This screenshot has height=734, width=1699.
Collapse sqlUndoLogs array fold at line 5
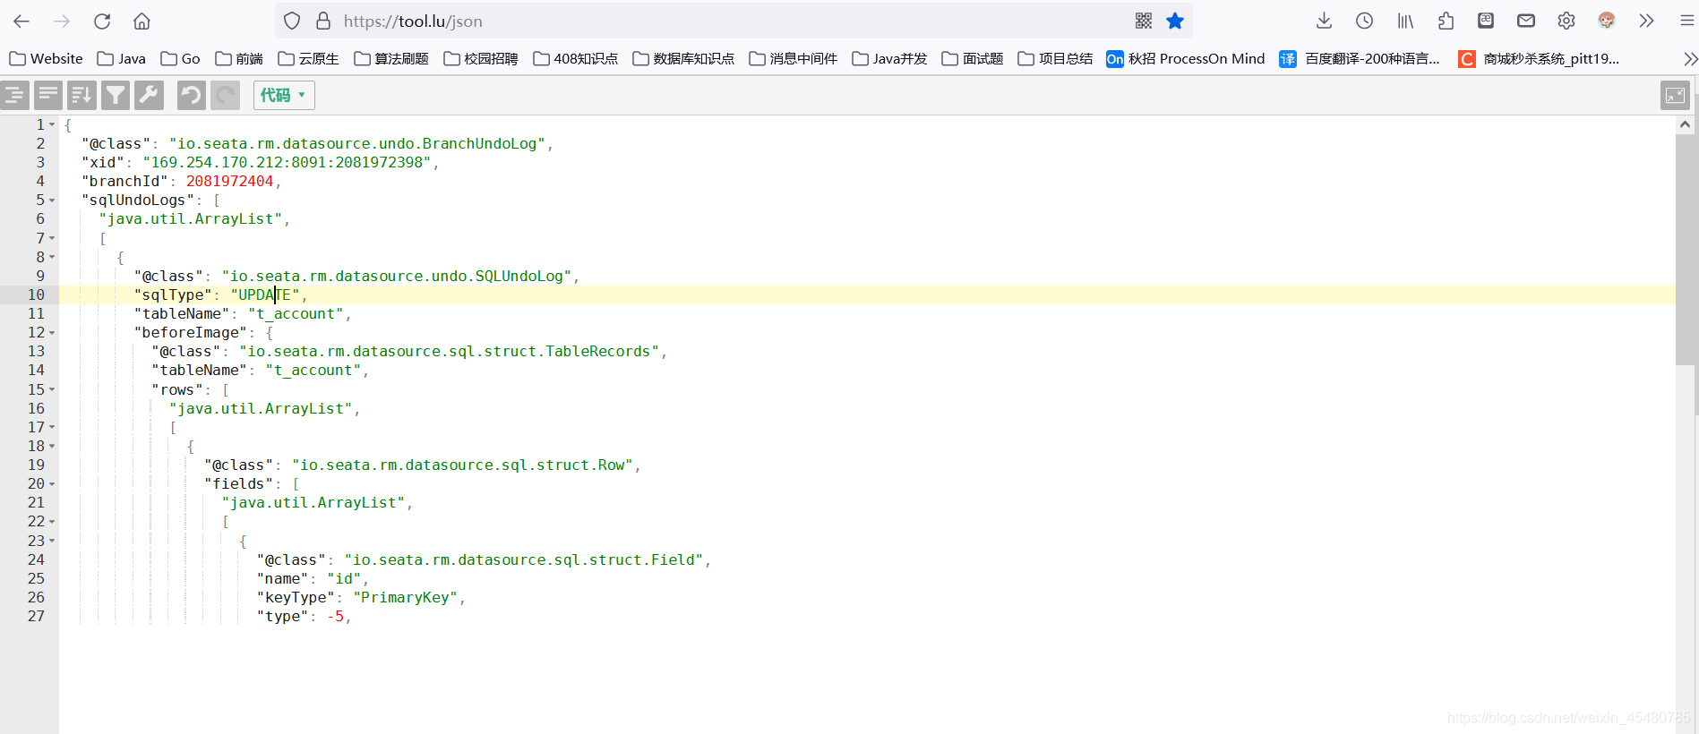click(52, 201)
